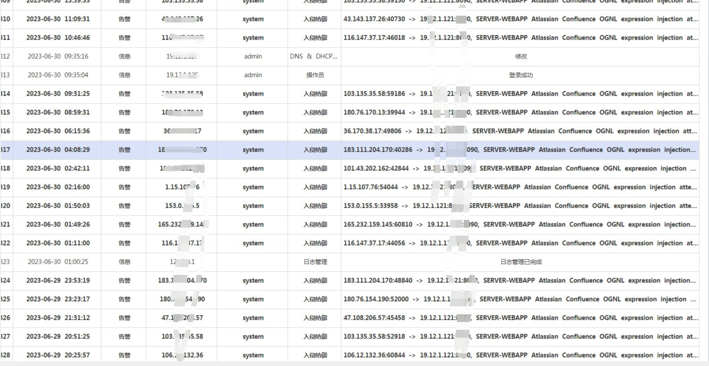Select the timestamp 2023-06-30 11:09:31
Image resolution: width=709 pixels, height=366 pixels.
58,19
